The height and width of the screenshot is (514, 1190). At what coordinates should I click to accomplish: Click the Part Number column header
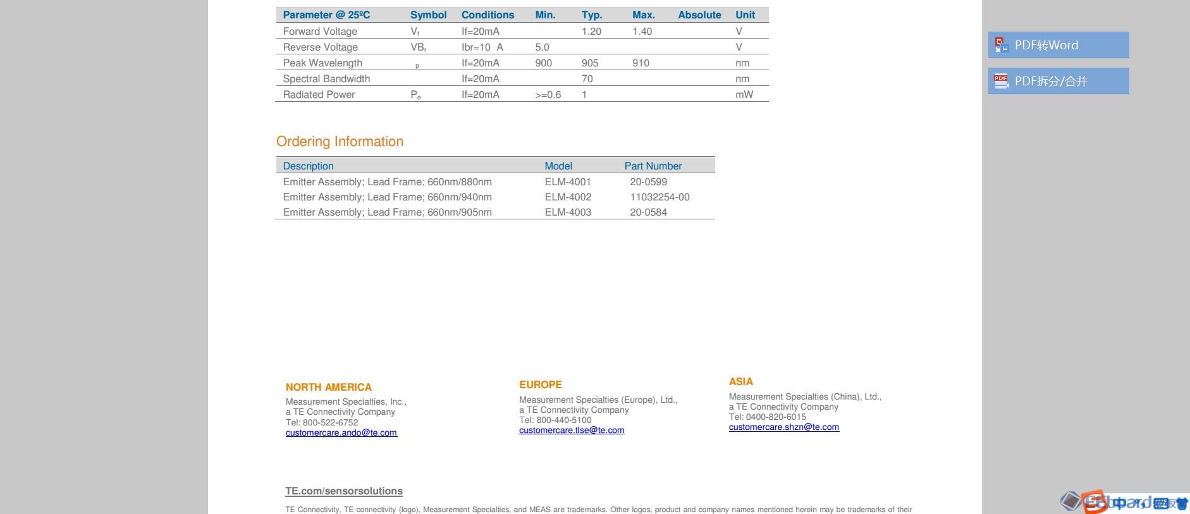(653, 166)
